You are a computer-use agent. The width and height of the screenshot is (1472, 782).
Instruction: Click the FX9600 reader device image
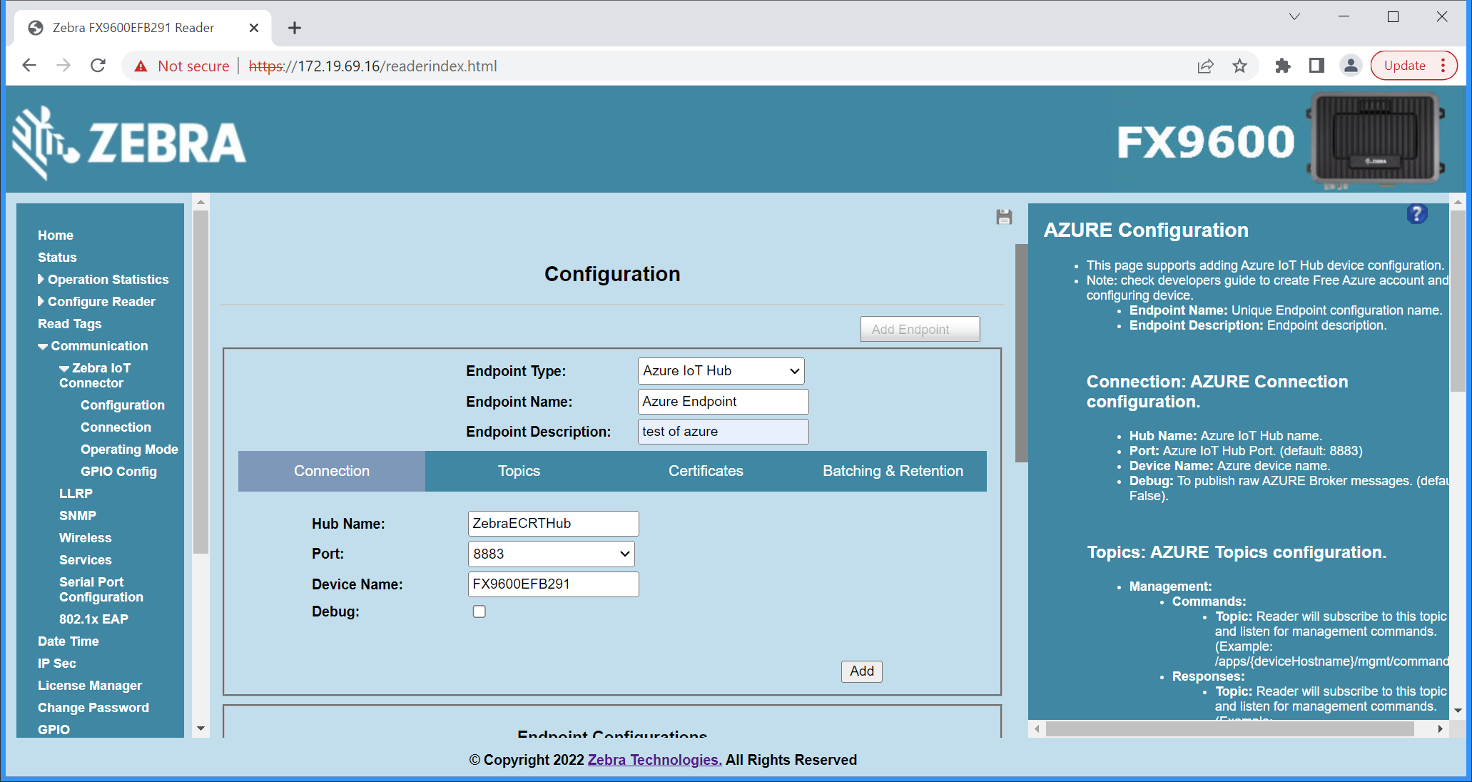[1376, 140]
